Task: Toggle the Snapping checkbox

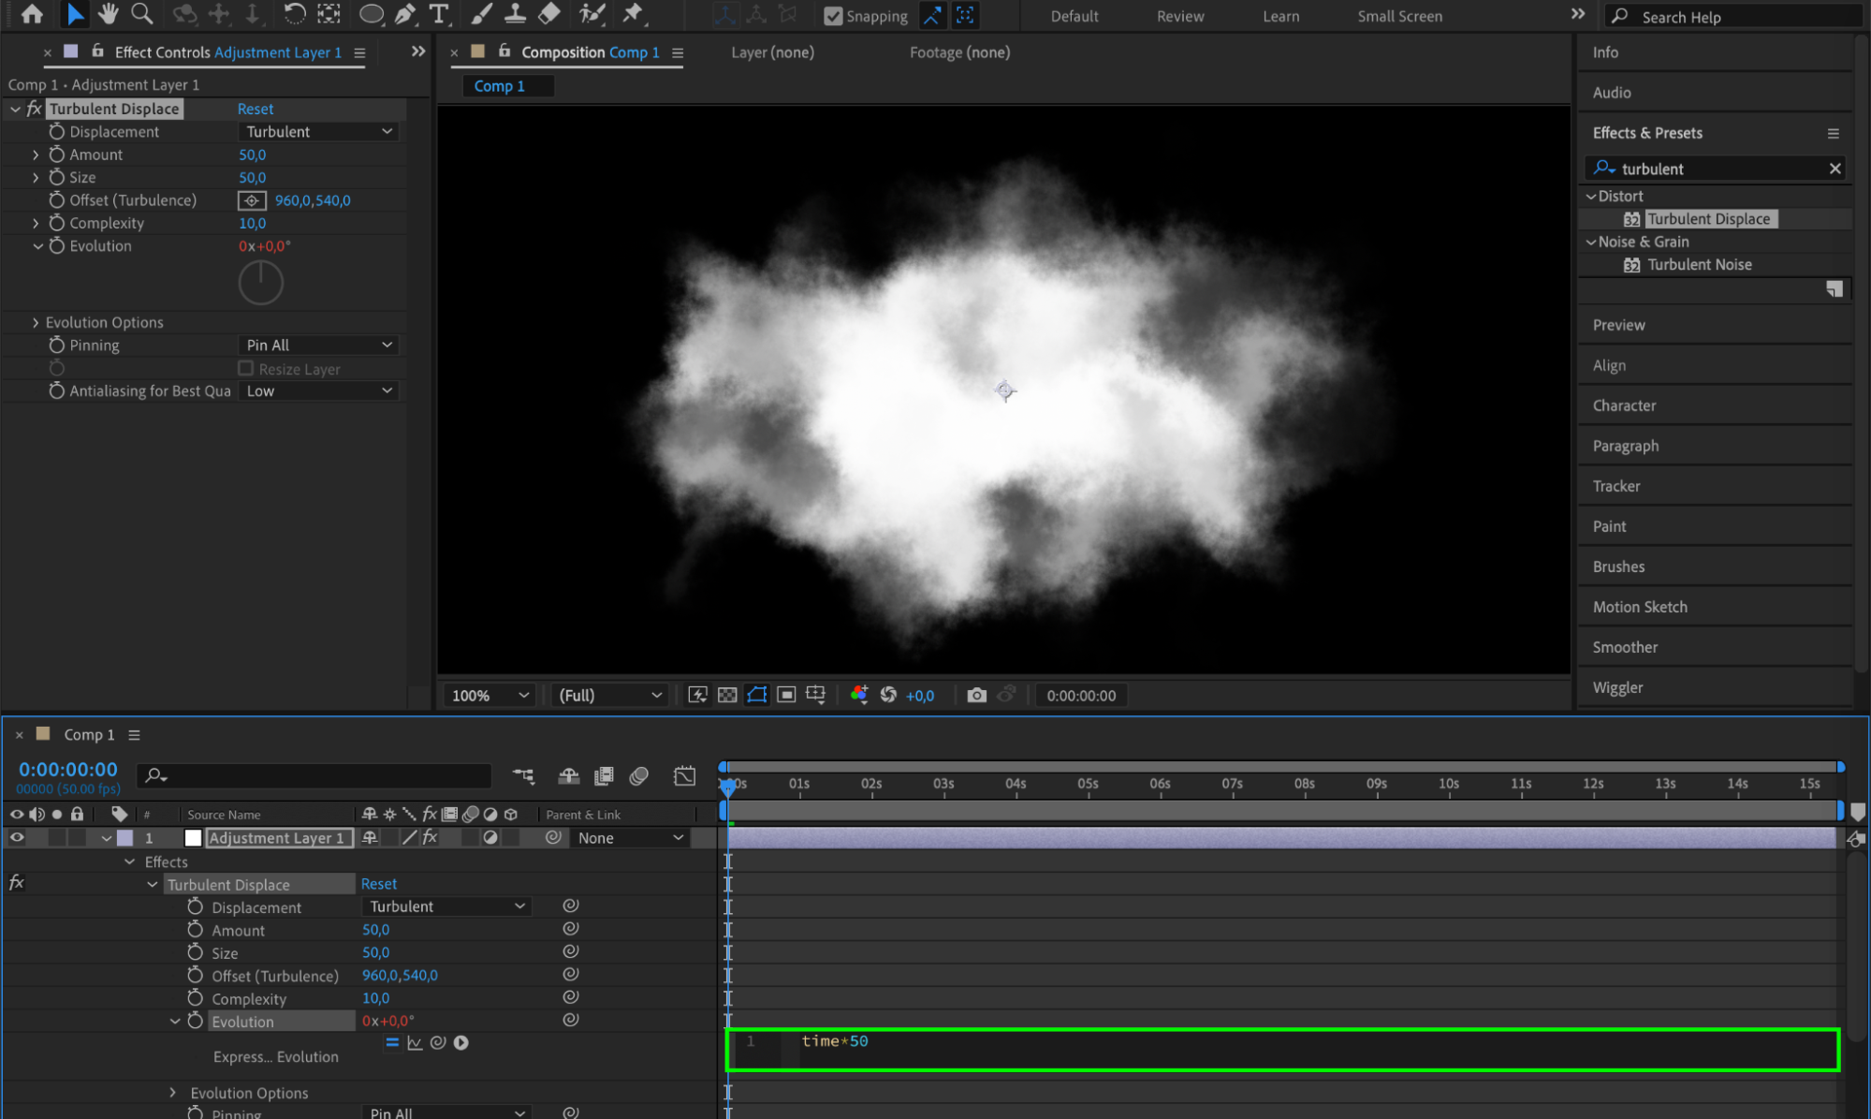Action: (x=833, y=16)
